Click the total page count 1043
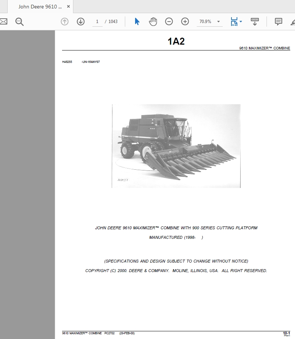 click(x=113, y=22)
